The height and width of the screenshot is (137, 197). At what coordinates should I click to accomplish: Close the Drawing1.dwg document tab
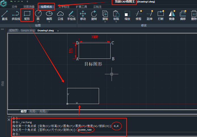pos(58,31)
